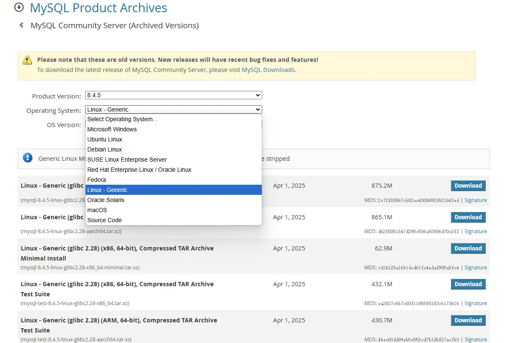This screenshot has height=343, width=516.
Task: Download the 875.2M Linux Generic archive
Action: 468,186
